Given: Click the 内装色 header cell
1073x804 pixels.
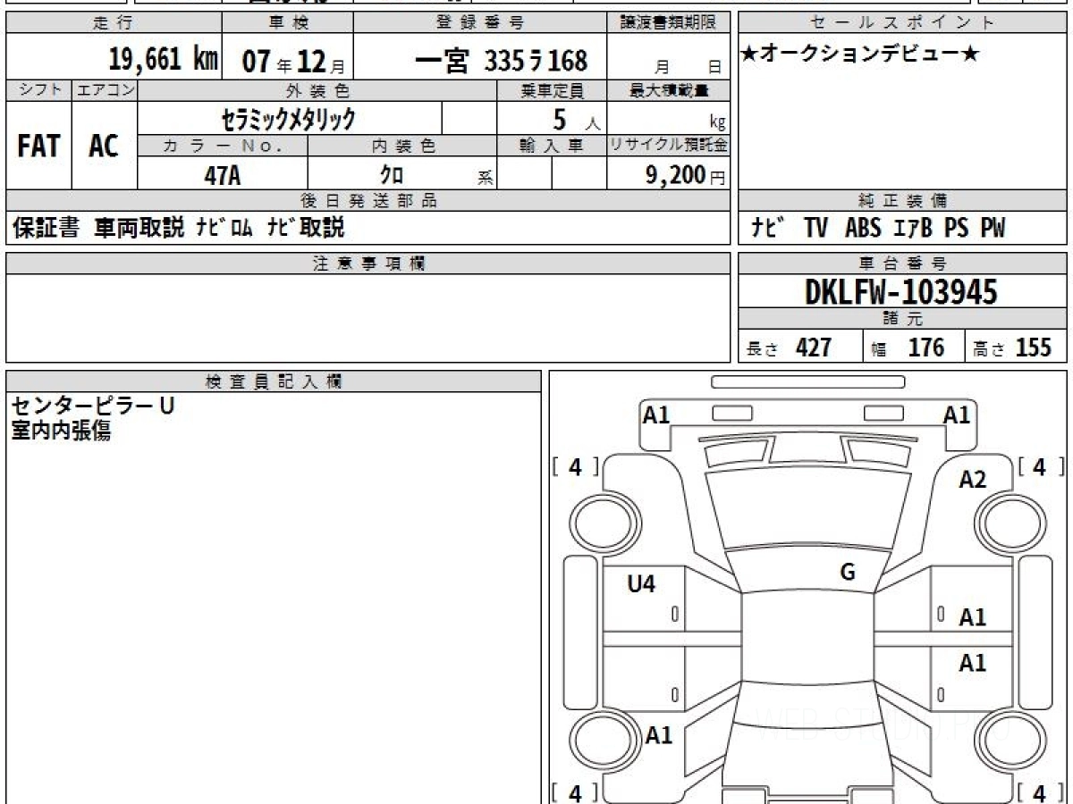Looking at the screenshot, I should (402, 146).
